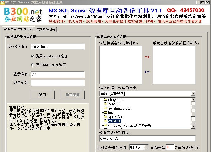
Task: Select vpn-x软件 folder name
Action: click(116, 117)
